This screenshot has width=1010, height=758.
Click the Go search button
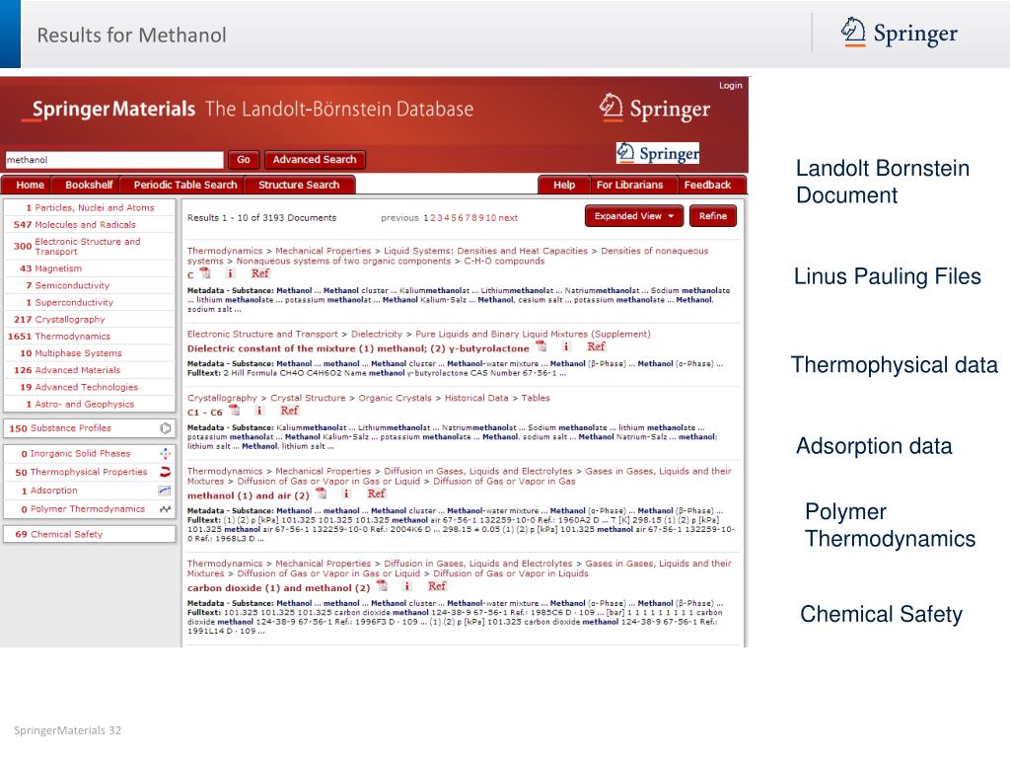click(x=244, y=159)
